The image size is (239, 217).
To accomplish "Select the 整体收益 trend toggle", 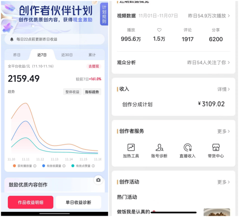I will pyautogui.click(x=72, y=92).
